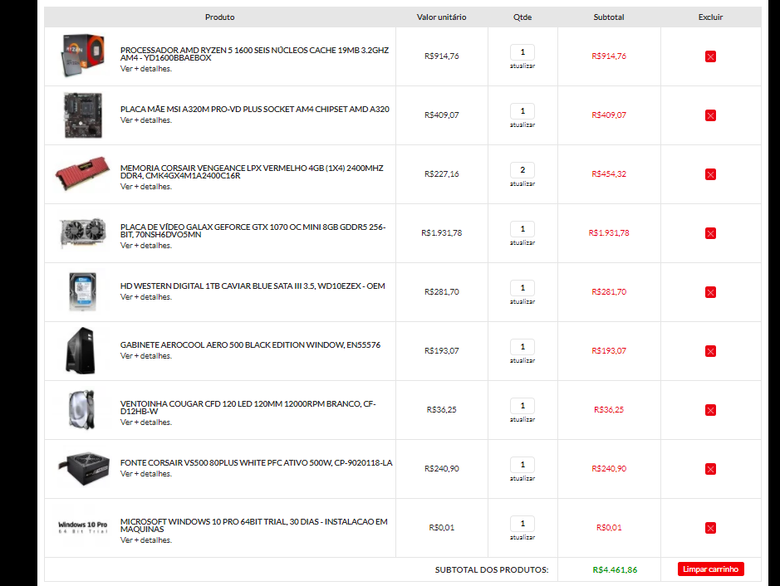Remove the Windows 10 Pro trial item
This screenshot has width=780, height=586.
[710, 528]
